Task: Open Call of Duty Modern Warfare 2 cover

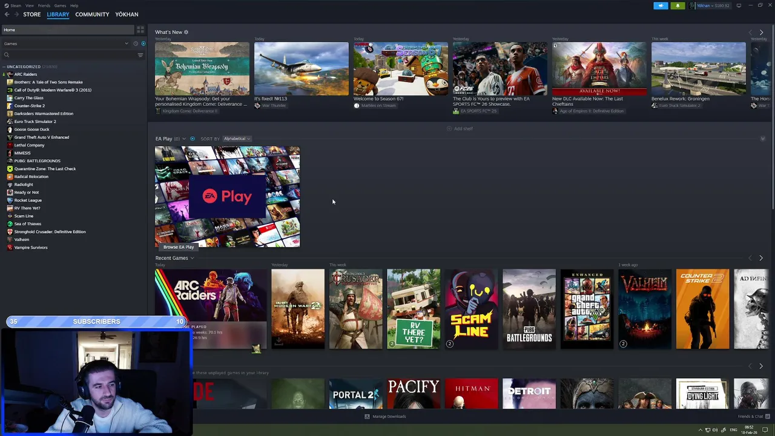Action: [x=298, y=309]
